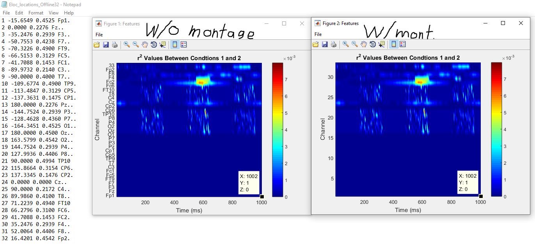Toggle Insert Legend button in Figure 1
Screen dimensions: 535x246
coord(183,45)
